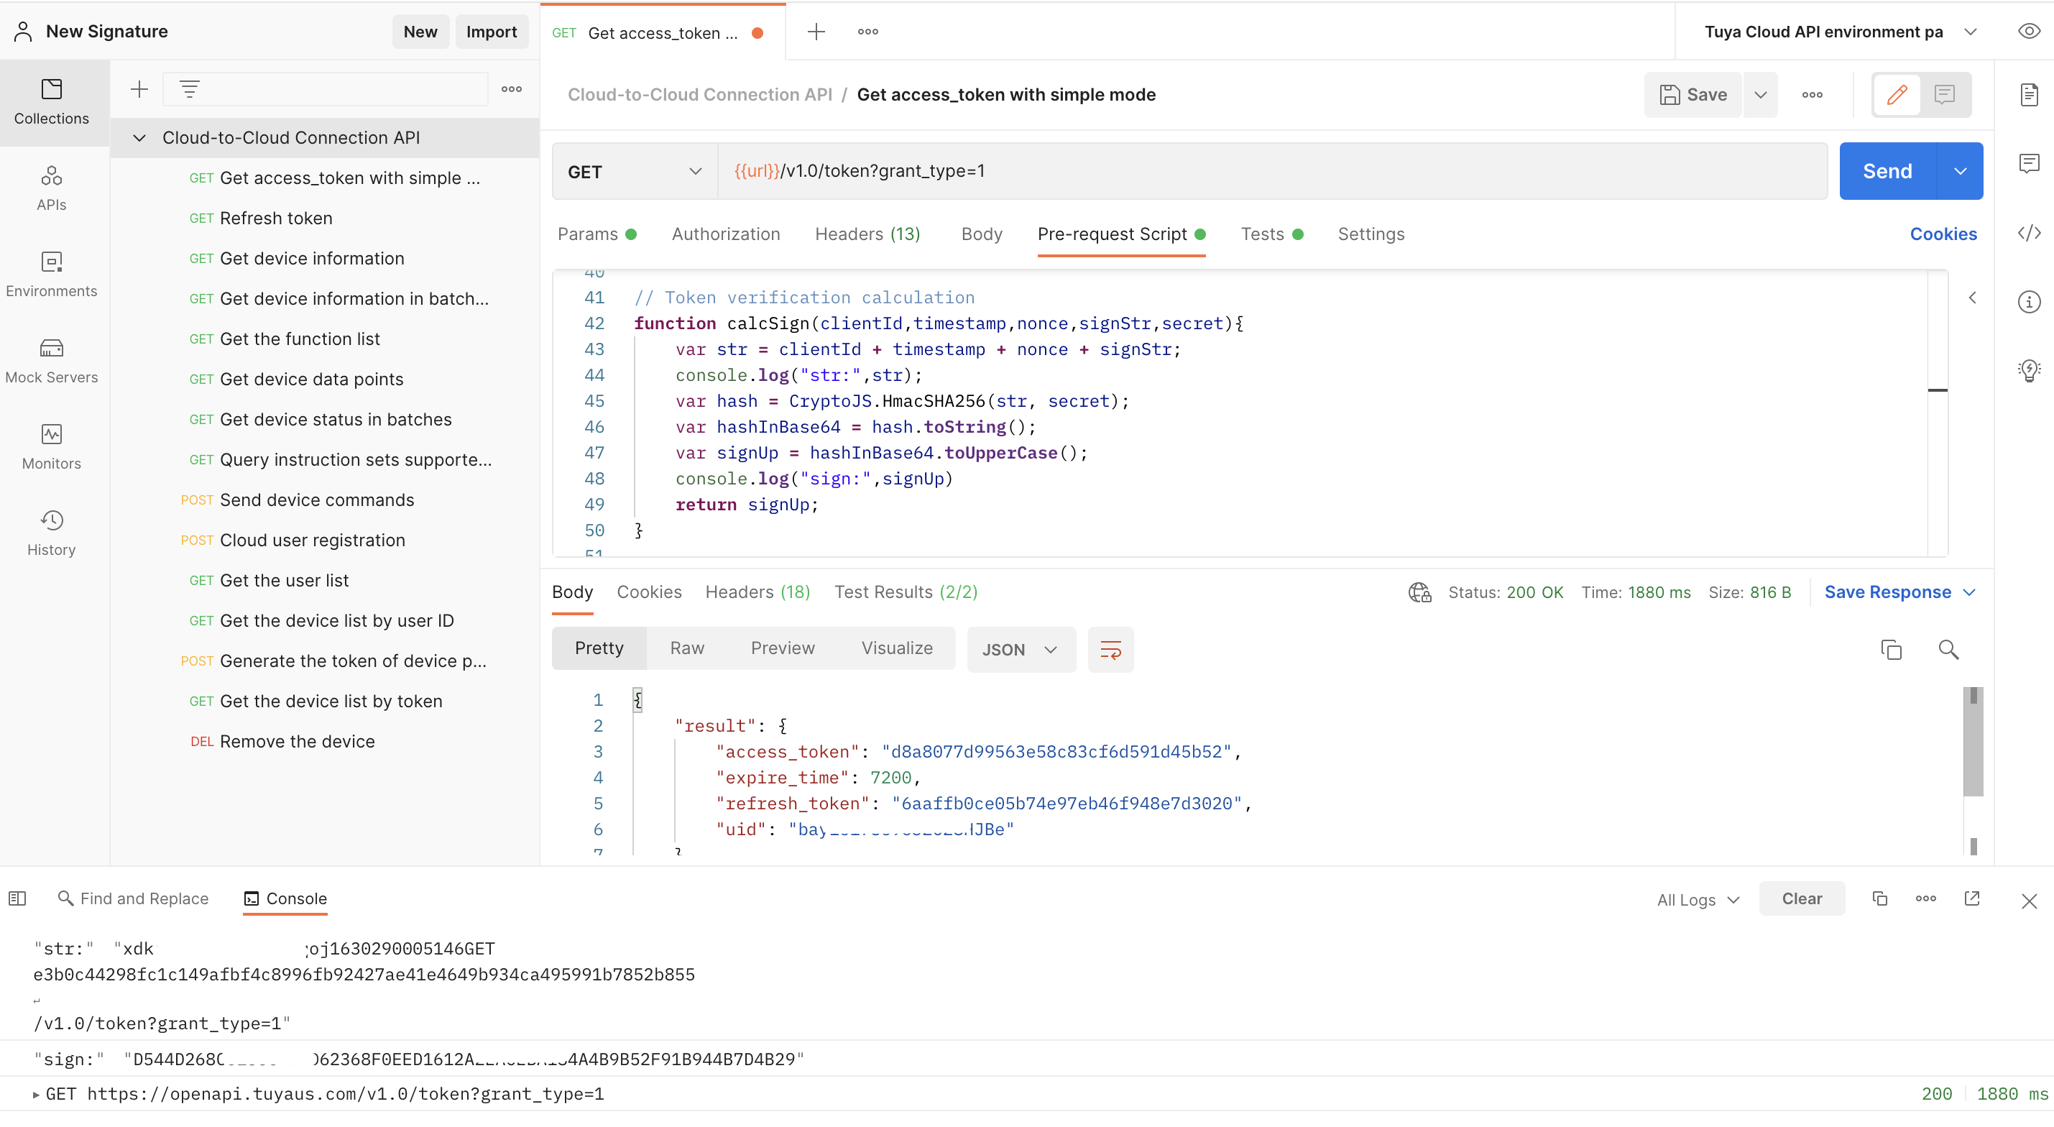Image resolution: width=2054 pixels, height=1127 pixels.
Task: Open the HTTP method GET dropdown
Action: point(635,172)
